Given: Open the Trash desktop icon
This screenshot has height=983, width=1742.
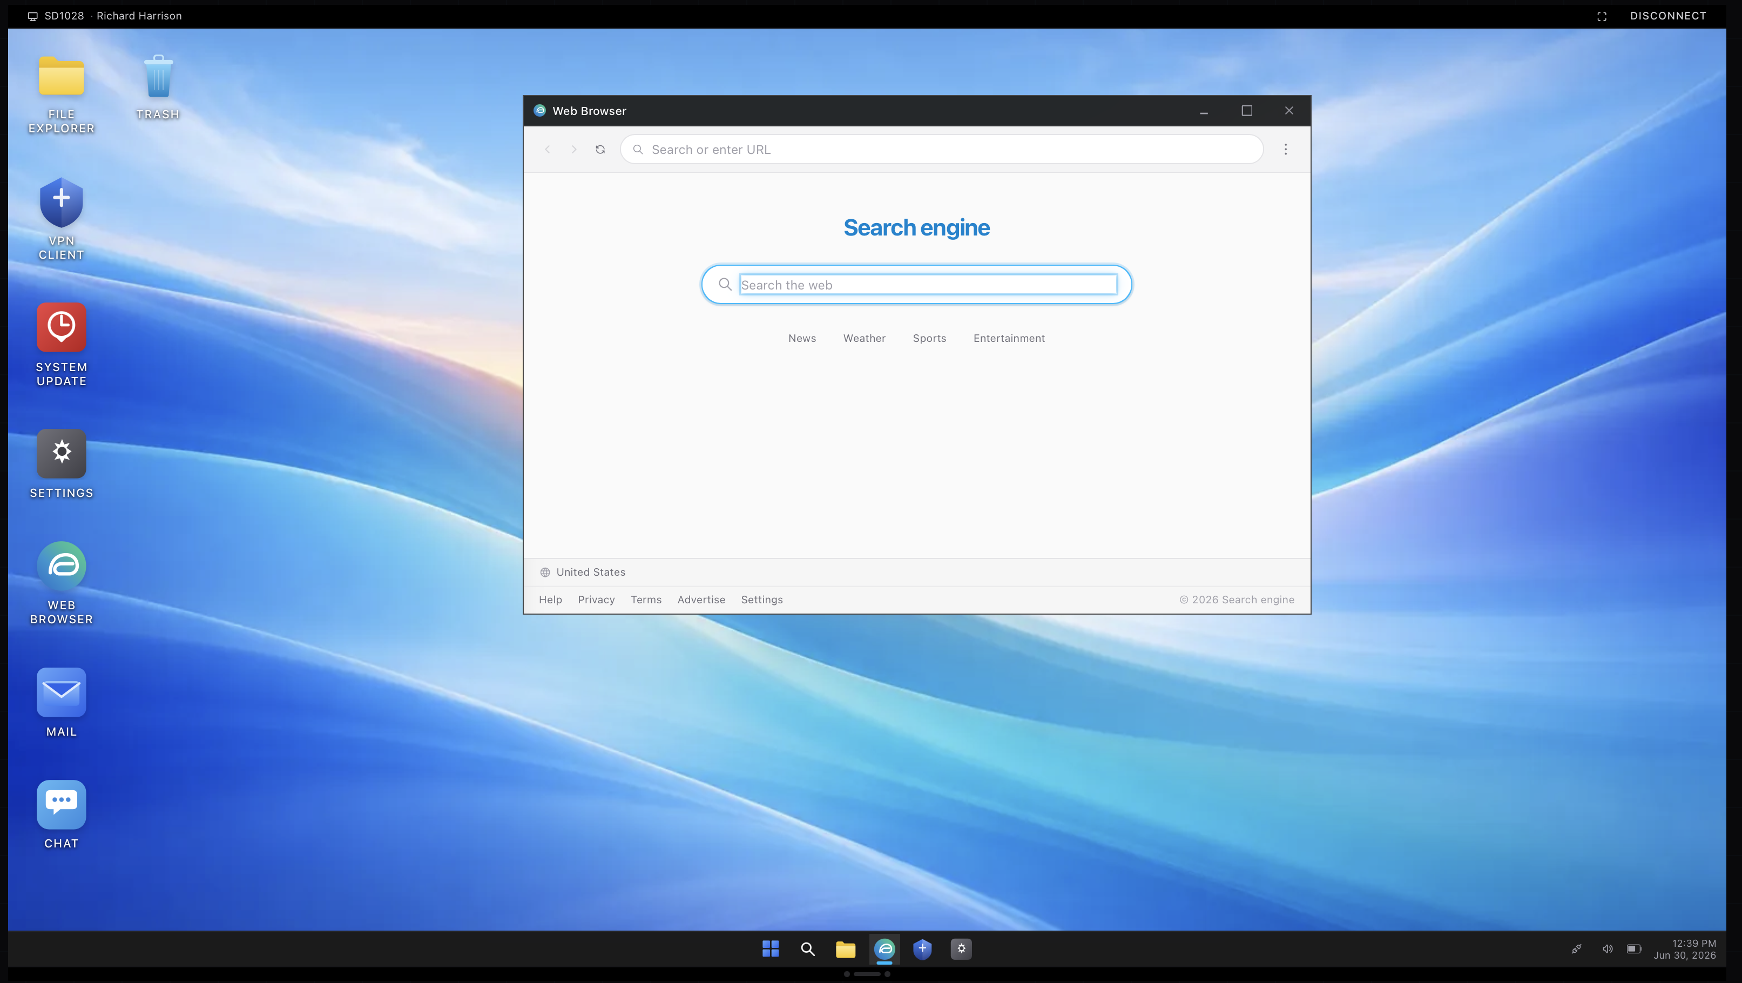Looking at the screenshot, I should pos(158,87).
